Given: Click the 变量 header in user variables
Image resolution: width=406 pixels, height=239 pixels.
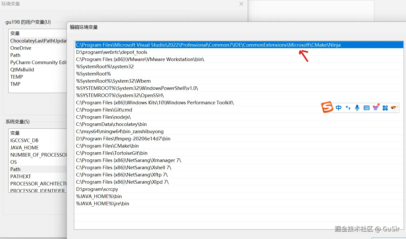Looking at the screenshot, I should coord(15,33).
